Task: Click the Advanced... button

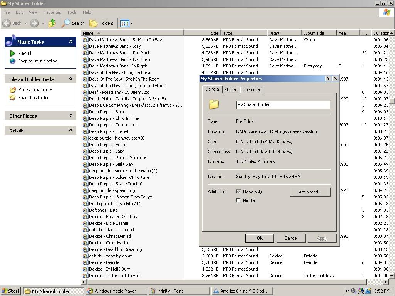Action: tap(310, 192)
